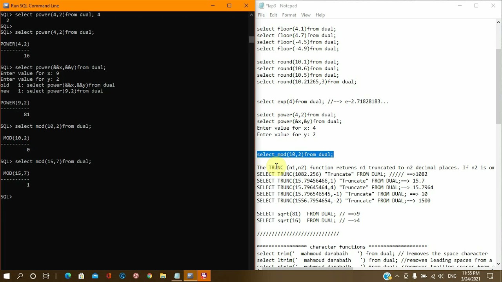Screen dimensions: 502x282
Task: Launch Cortana circle icon
Action: pyautogui.click(x=33, y=276)
